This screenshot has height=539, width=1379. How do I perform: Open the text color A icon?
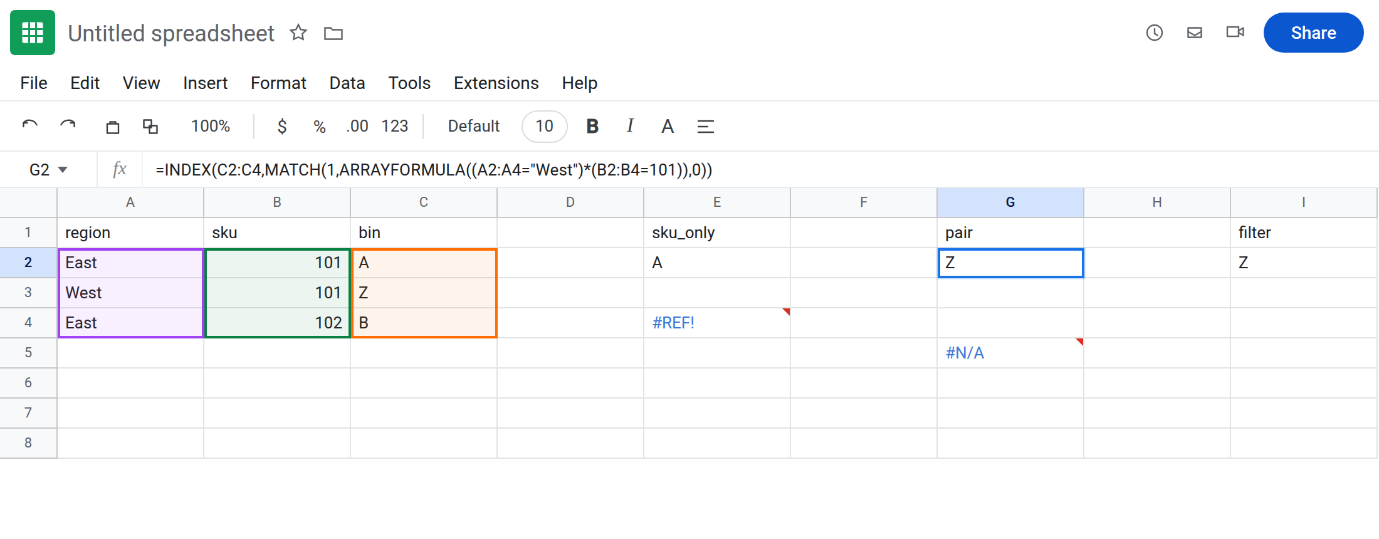668,127
